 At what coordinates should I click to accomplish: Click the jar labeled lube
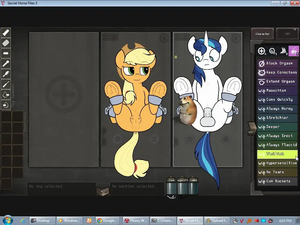(193, 185)
